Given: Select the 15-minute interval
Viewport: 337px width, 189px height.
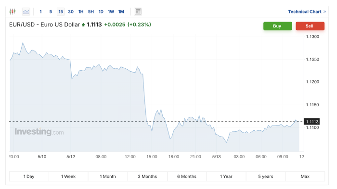Looking at the screenshot, I should pos(61,12).
